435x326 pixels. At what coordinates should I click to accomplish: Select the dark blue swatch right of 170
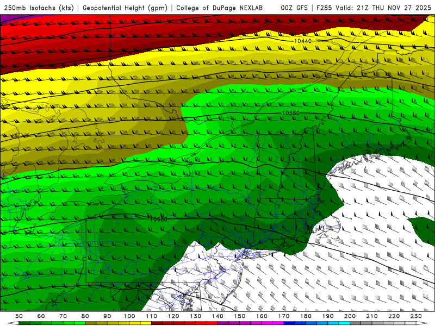(289, 323)
